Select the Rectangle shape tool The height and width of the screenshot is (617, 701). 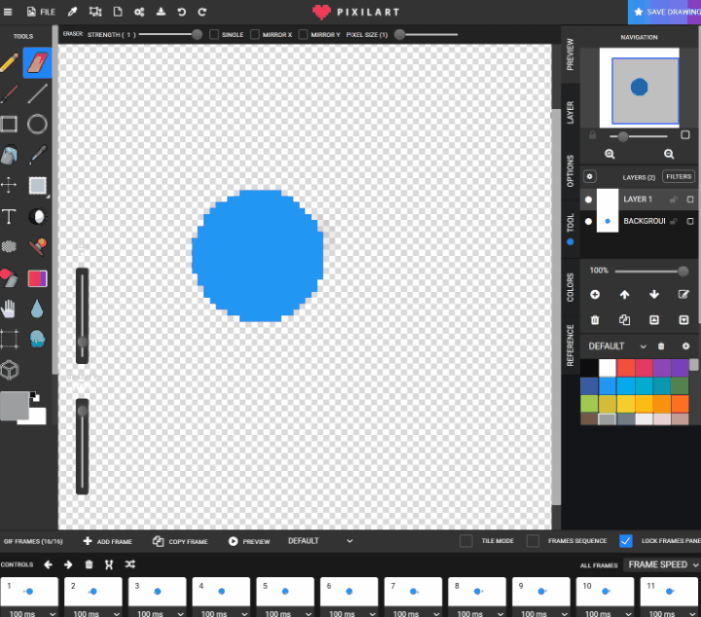9,124
